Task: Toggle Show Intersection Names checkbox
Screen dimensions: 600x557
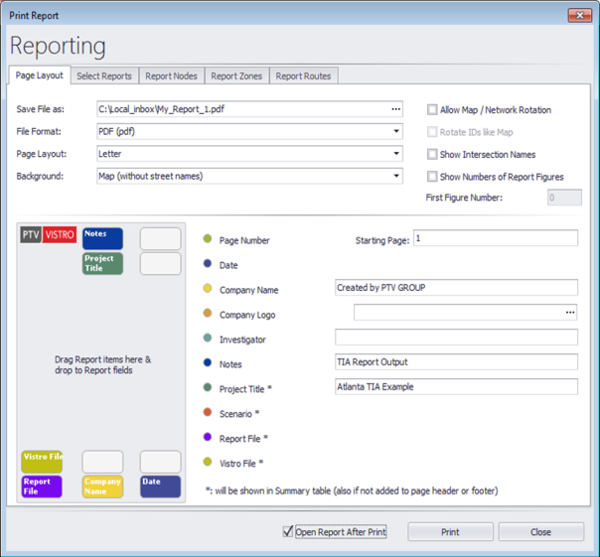Action: (432, 155)
